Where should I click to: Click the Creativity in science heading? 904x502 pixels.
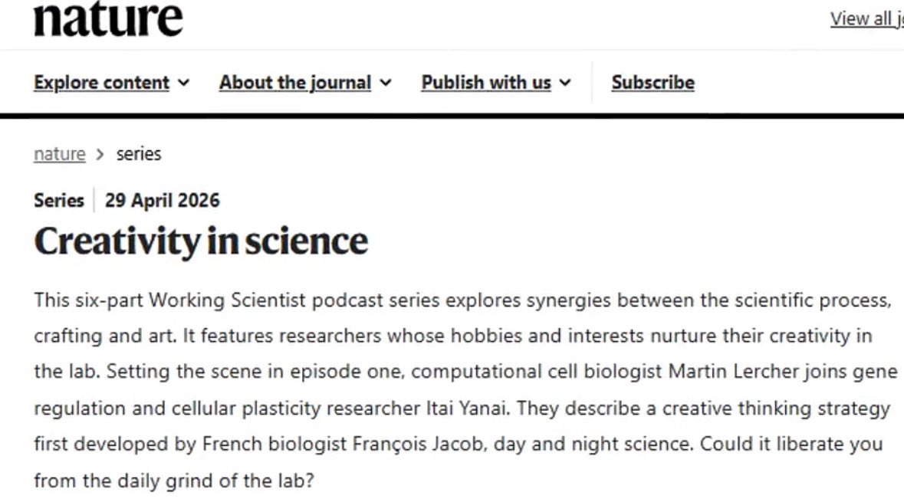pyautogui.click(x=201, y=241)
